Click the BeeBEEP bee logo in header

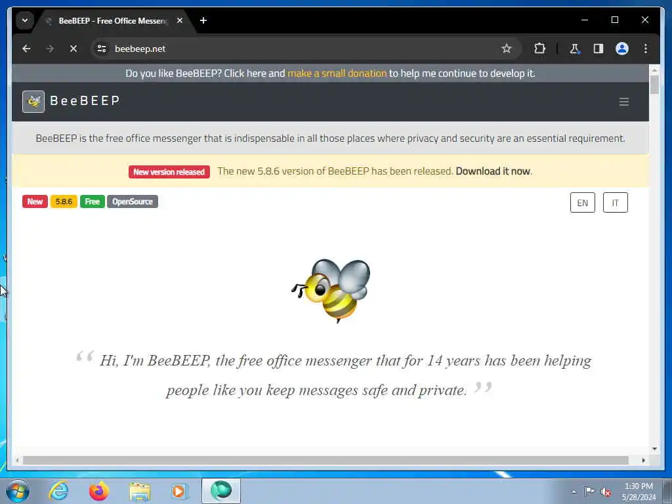point(33,102)
